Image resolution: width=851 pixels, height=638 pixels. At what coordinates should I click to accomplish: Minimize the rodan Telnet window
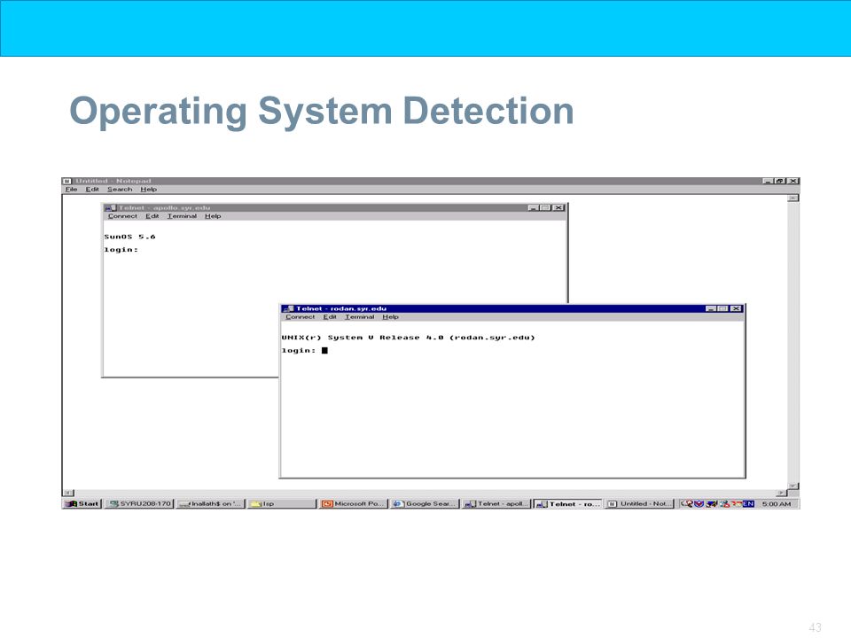(711, 308)
